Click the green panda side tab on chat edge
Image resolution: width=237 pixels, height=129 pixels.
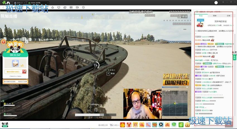click(234, 56)
